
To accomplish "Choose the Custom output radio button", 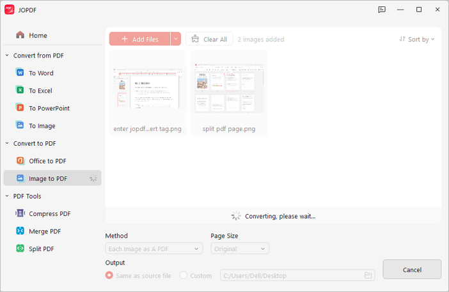I will click(184, 275).
